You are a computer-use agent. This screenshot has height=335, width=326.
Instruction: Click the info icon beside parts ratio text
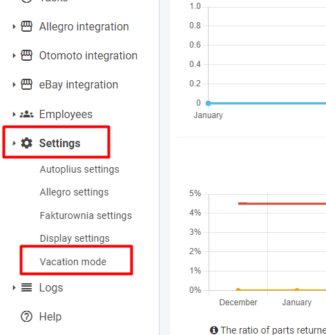tap(214, 330)
